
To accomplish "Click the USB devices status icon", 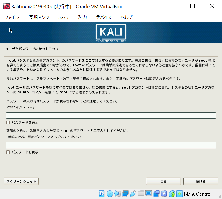I will 133,194.
